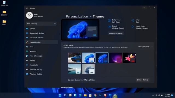Click Personalization in the breadcrumb
This screenshot has width=175, height=98.
(77, 16)
